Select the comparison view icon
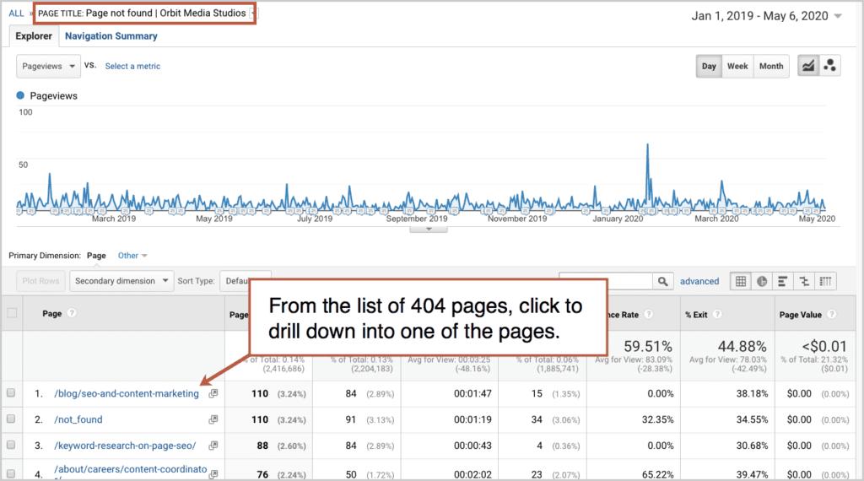This screenshot has height=481, width=864. pyautogui.click(x=804, y=281)
